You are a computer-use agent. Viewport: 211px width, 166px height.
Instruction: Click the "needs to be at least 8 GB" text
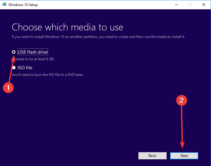(34, 59)
